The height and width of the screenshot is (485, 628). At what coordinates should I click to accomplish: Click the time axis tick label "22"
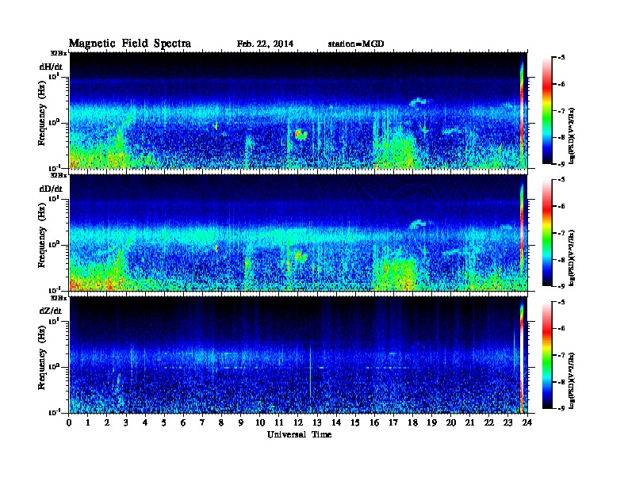click(x=489, y=422)
